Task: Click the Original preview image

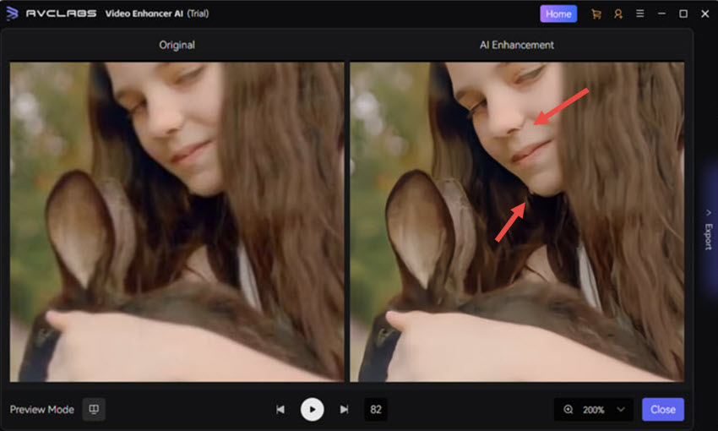Action: click(x=177, y=221)
